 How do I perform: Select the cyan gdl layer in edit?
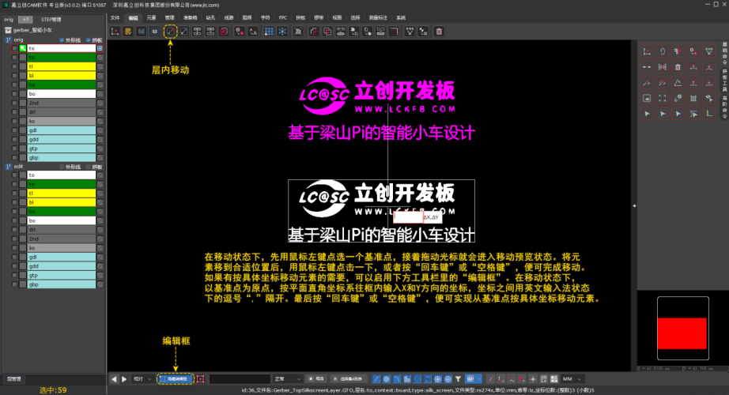click(x=62, y=257)
